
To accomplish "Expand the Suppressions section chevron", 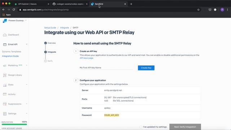I will tap(26, 104).
